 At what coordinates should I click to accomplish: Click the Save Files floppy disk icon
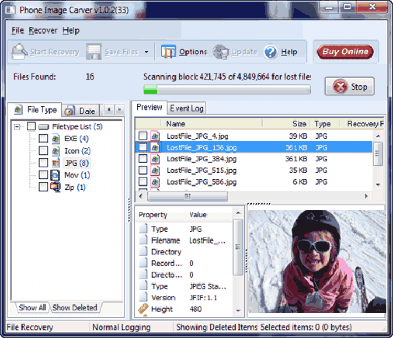click(94, 52)
